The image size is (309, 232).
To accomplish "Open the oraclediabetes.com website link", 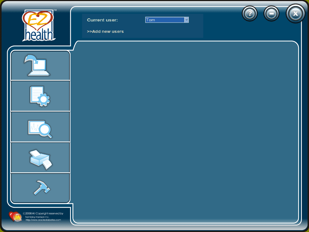I will tap(43, 220).
